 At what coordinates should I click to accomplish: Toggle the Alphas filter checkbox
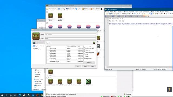pyautogui.click(x=85, y=56)
